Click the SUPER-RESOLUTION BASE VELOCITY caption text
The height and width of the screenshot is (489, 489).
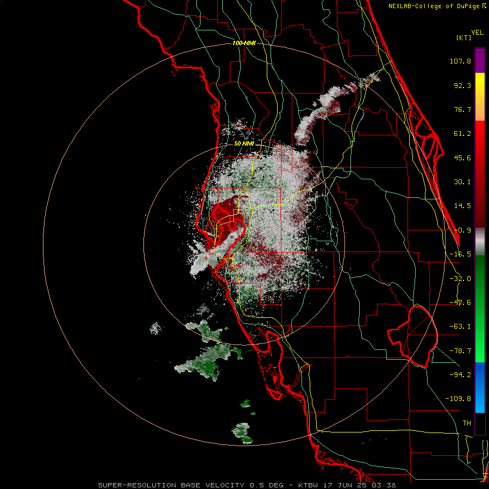point(171,485)
